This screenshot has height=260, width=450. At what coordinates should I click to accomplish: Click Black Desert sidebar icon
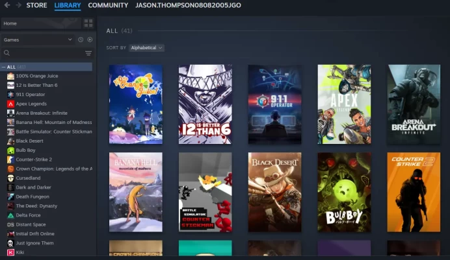pos(10,141)
